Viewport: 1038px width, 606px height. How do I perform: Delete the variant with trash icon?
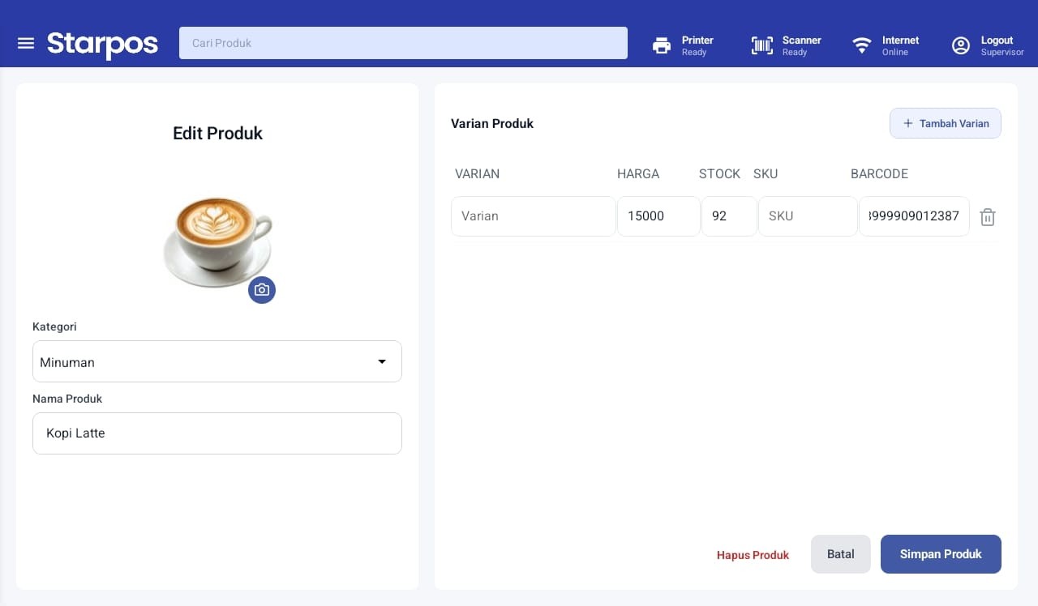coord(988,217)
